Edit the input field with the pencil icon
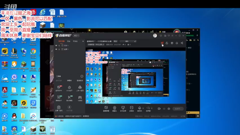Viewport: 240px width, 135px height. pos(128,41)
